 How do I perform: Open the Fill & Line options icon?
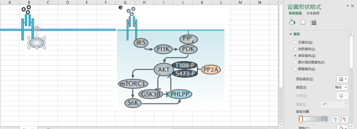point(292,22)
